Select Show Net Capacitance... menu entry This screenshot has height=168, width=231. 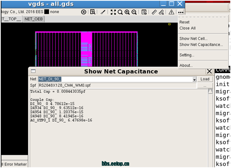(x=201, y=44)
